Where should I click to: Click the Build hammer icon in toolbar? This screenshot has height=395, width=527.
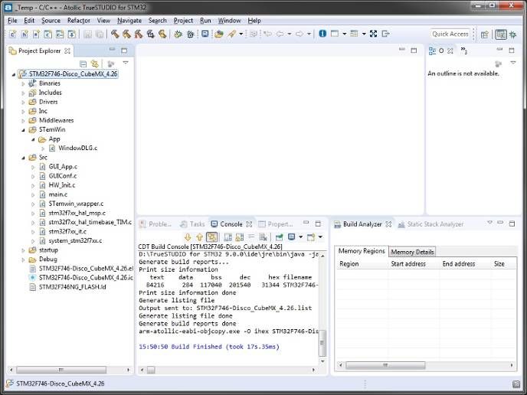pos(115,34)
